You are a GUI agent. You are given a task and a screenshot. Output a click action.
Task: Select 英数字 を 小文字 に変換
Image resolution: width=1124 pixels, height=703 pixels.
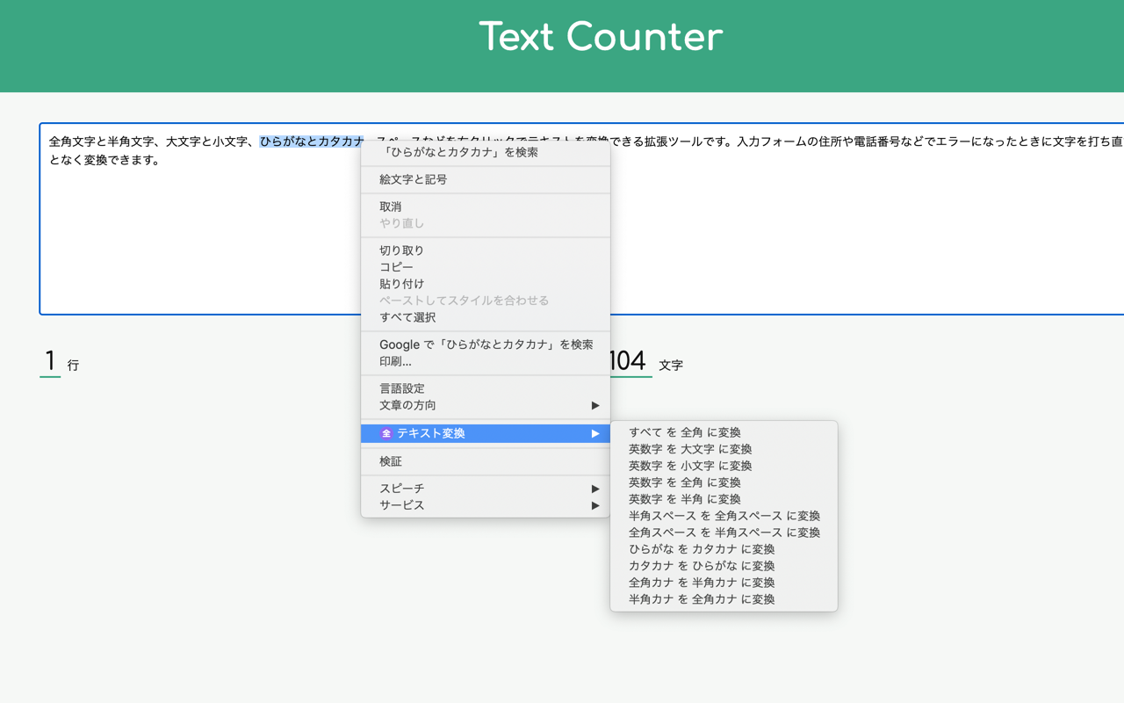(724, 466)
